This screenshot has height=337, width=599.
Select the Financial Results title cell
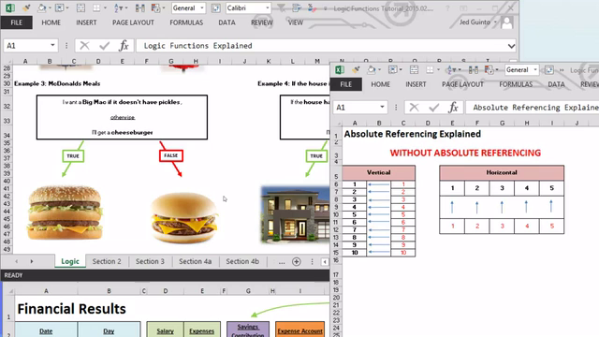click(71, 309)
